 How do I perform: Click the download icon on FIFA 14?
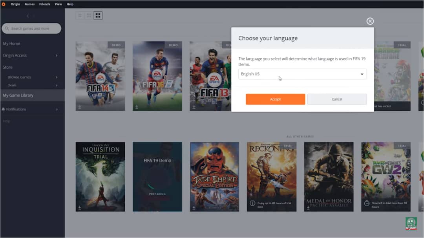tap(80, 106)
